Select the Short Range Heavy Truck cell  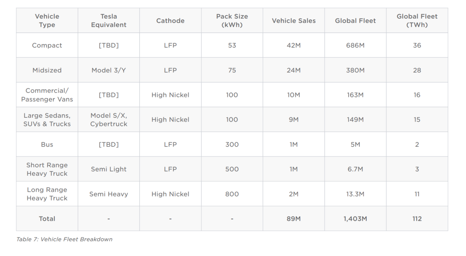47,169
